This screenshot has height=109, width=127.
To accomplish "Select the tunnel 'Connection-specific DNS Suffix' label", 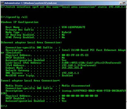I will point(29,88).
